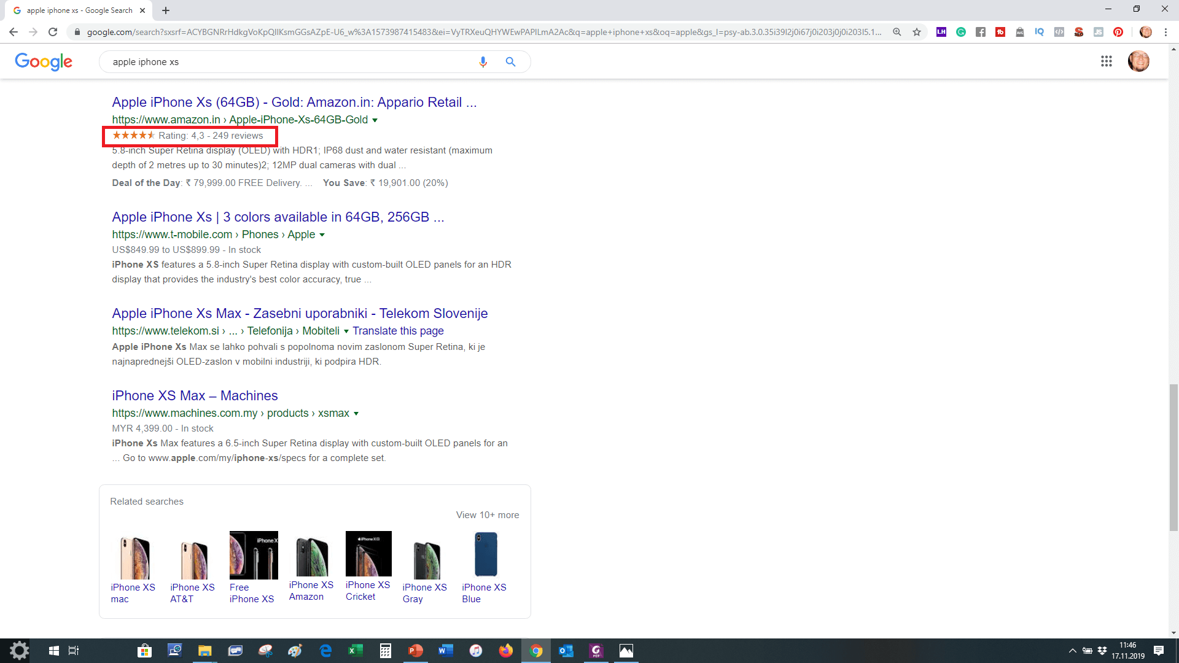1179x663 pixels.
Task: Reload the page
Action: click(53, 32)
